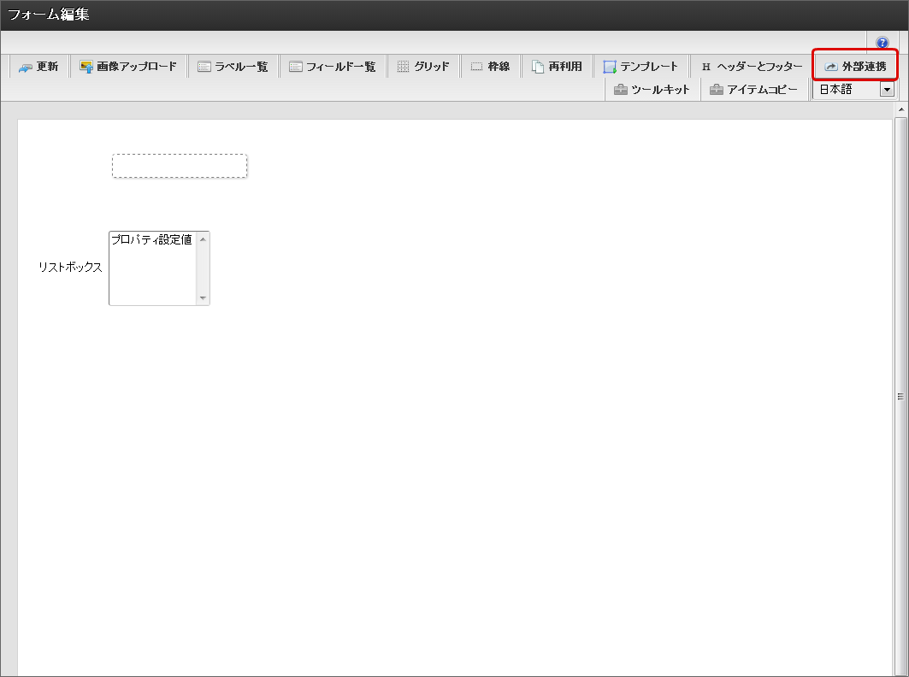The image size is (909, 677).
Task: Click the アイテムコピー toolbox icon
Action: [717, 90]
